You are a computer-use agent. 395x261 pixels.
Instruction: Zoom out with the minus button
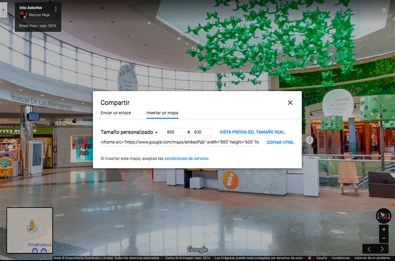[x=383, y=238]
